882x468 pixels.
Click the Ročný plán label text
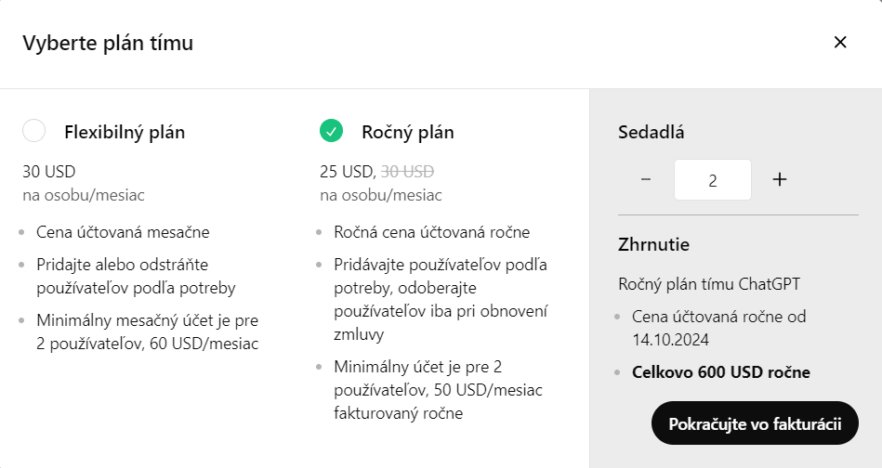click(x=408, y=132)
